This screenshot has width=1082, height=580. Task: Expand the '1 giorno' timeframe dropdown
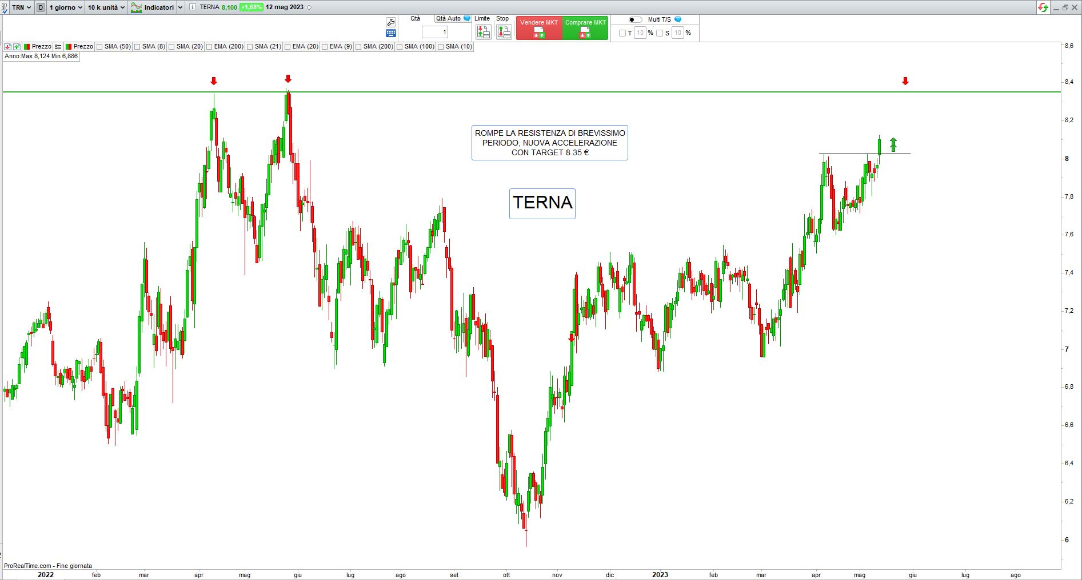coord(66,7)
